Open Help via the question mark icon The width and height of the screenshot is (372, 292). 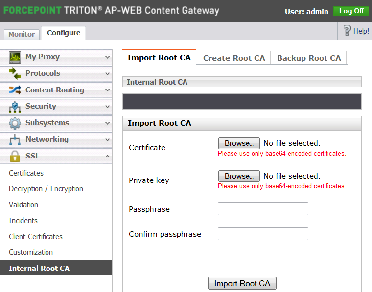347,31
